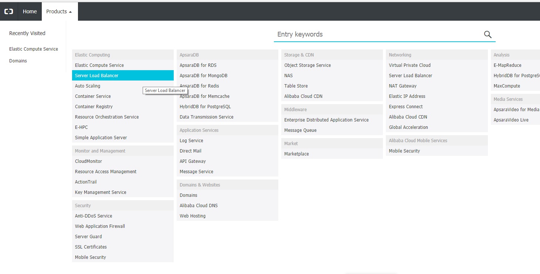The width and height of the screenshot is (540, 274).
Task: Open recently visited Domains link
Action: pos(18,61)
